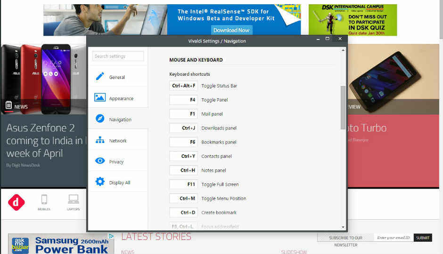Click the red Digit logo icon

click(16, 202)
